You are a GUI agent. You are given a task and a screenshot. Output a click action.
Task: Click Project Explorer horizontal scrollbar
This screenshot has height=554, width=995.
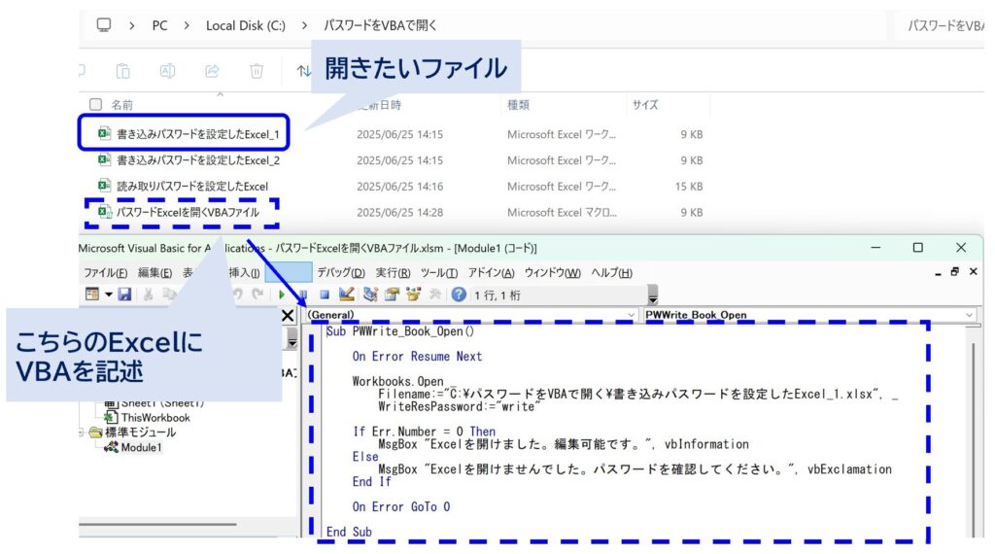coord(158,524)
